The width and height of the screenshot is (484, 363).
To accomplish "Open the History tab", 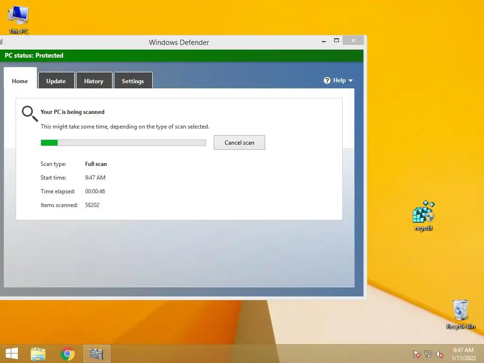I will [94, 81].
